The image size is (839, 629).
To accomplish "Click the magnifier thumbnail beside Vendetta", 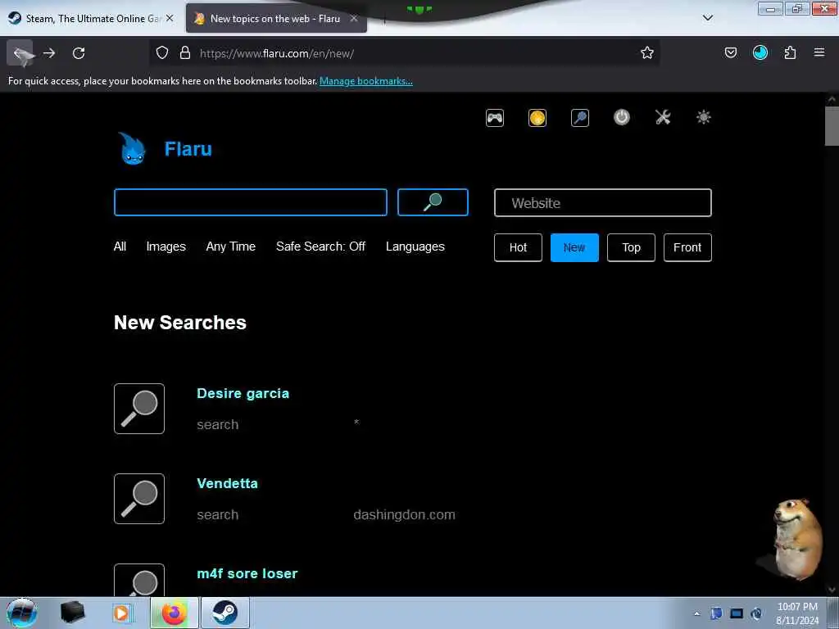I will [139, 499].
